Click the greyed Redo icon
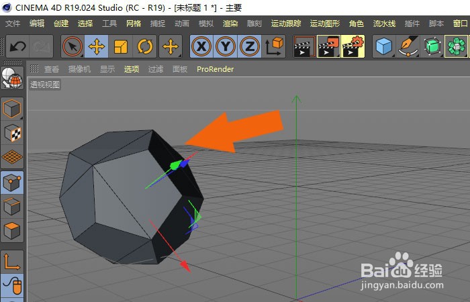The height and width of the screenshot is (302, 470). (42, 46)
